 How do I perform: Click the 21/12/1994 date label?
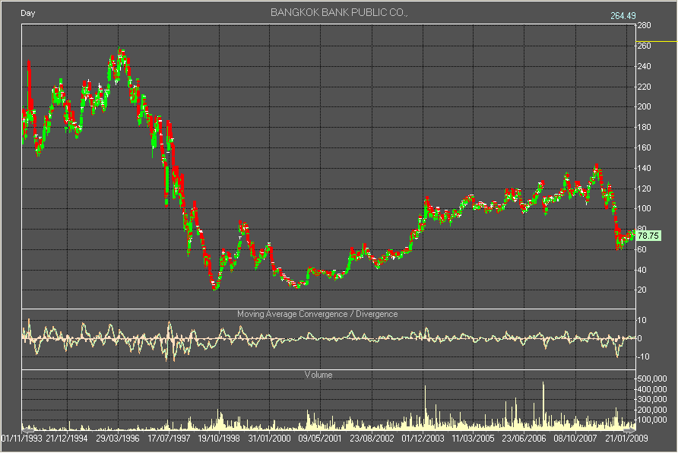(x=67, y=439)
